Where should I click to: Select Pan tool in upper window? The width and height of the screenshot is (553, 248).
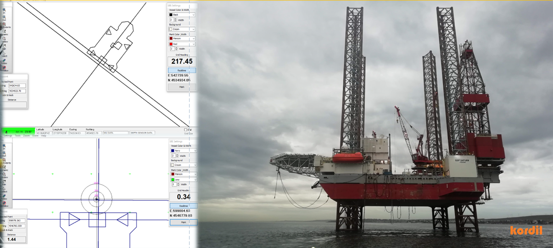click(x=4, y=47)
